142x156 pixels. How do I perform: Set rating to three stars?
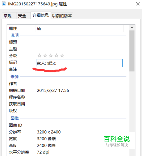(x=51, y=55)
